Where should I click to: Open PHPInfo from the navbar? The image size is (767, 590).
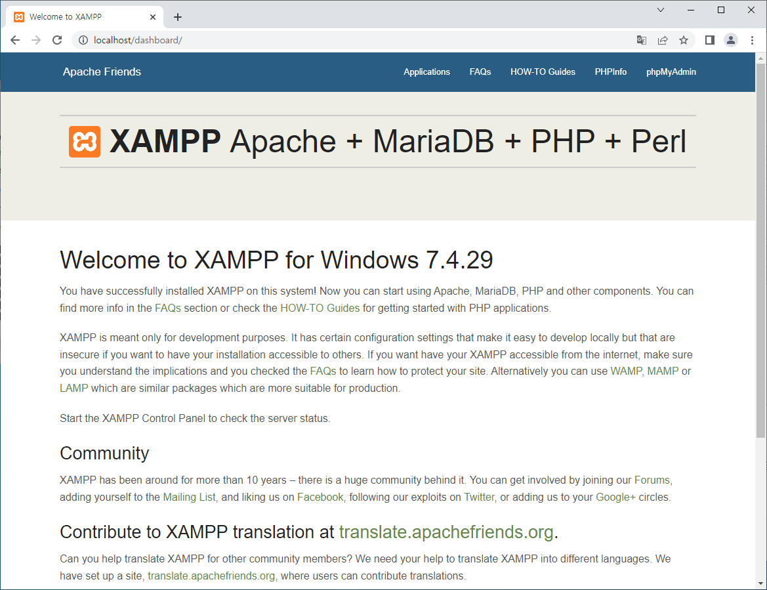click(x=610, y=72)
